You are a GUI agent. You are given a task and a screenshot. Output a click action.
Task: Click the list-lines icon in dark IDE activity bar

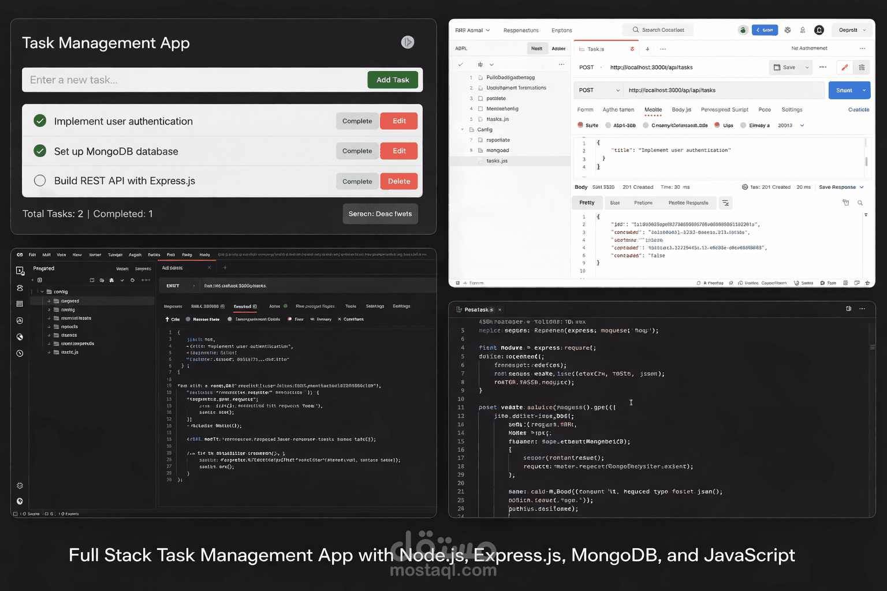click(20, 304)
